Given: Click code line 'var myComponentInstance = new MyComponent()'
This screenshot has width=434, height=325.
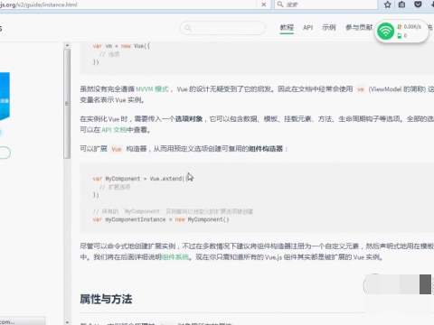Looking at the screenshot, I should (x=161, y=219).
